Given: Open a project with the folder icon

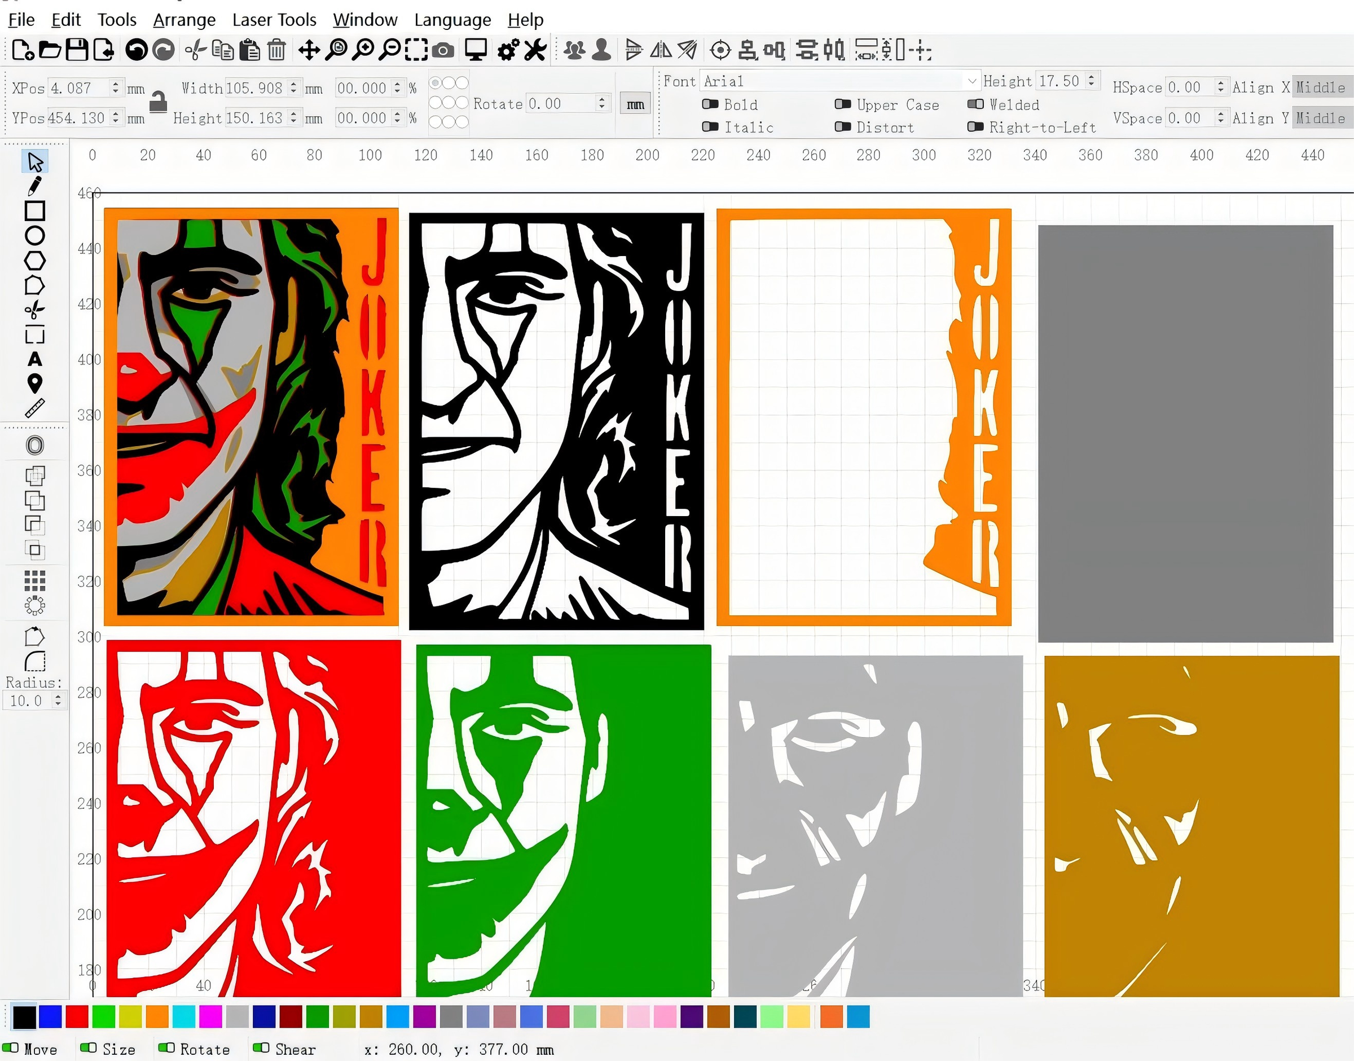Looking at the screenshot, I should click(50, 50).
